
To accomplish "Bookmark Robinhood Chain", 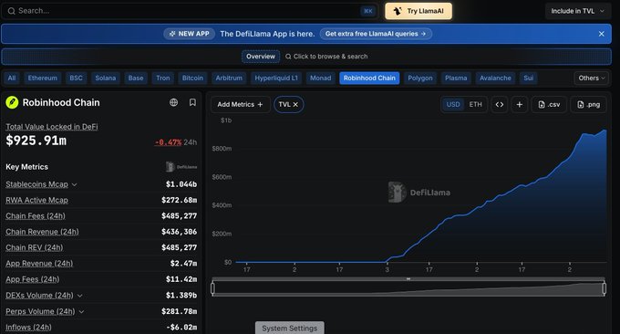I will (192, 102).
